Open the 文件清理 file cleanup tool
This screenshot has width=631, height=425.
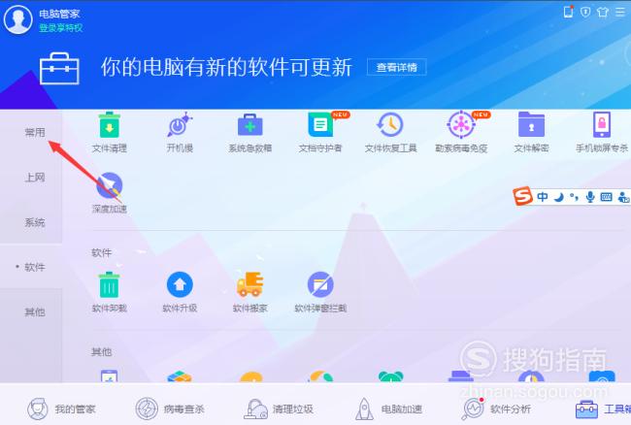pyautogui.click(x=109, y=133)
